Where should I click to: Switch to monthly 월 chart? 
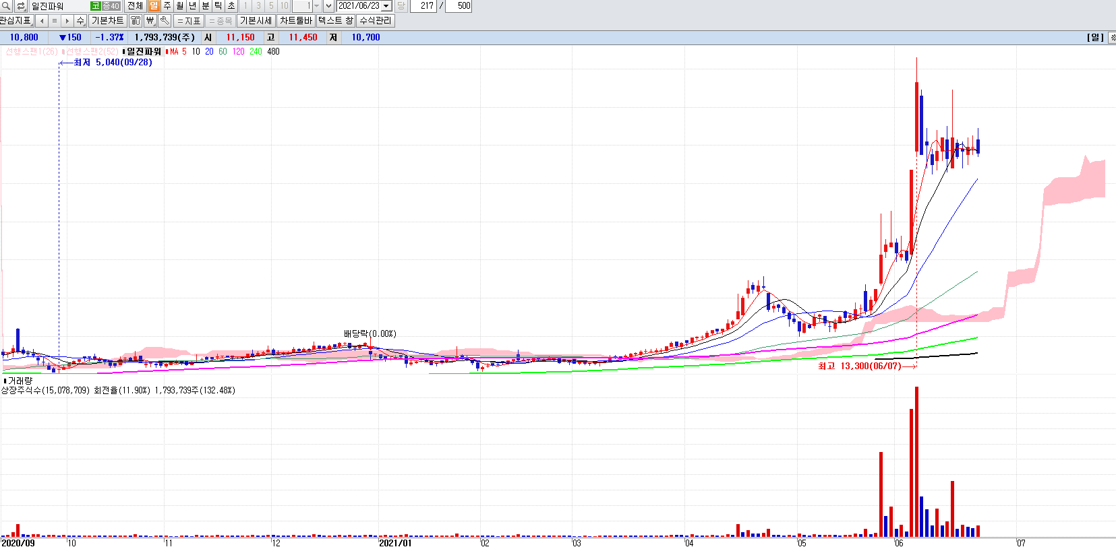point(179,6)
